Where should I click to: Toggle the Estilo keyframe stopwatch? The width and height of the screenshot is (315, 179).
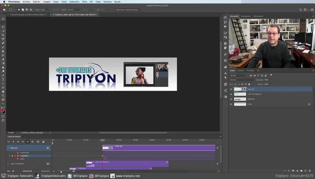[x=18, y=159]
